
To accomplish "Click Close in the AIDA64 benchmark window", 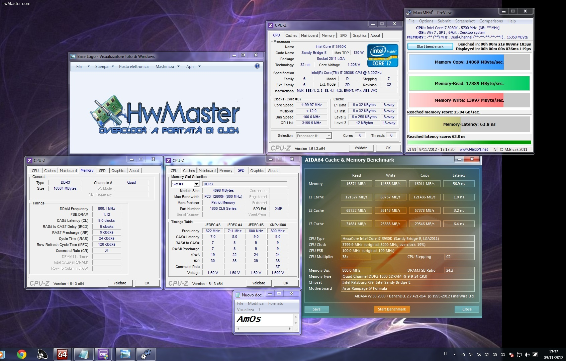I will point(467,309).
